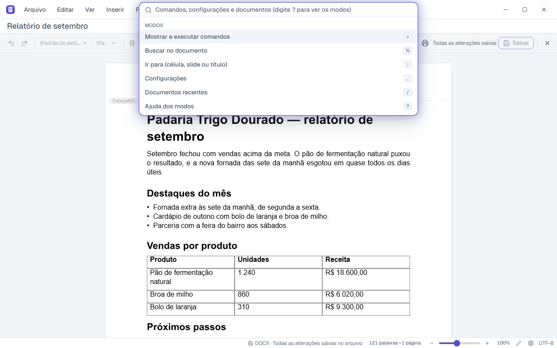Open the Editar menu
Viewport: 557px width, 348px height.
[x=65, y=10]
